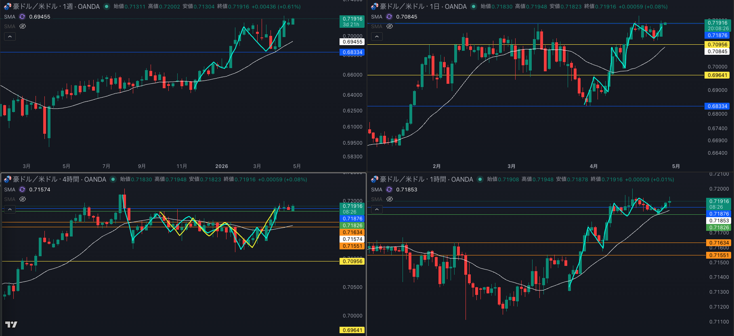This screenshot has width=734, height=336.
Task: Click the SMA refresh icon on weekly chart
Action: point(22,17)
